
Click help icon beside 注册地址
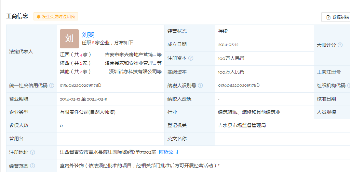click(32, 152)
